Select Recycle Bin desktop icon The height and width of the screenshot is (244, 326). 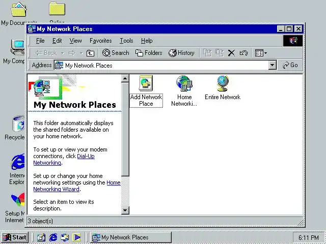tap(15, 128)
